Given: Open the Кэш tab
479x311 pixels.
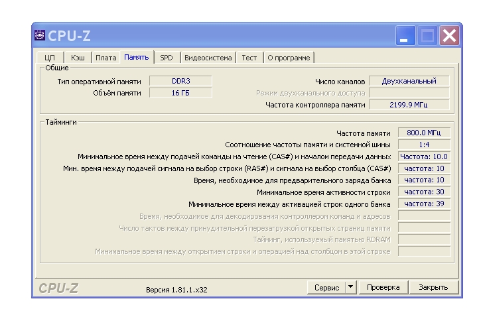Looking at the screenshot, I should (78, 58).
